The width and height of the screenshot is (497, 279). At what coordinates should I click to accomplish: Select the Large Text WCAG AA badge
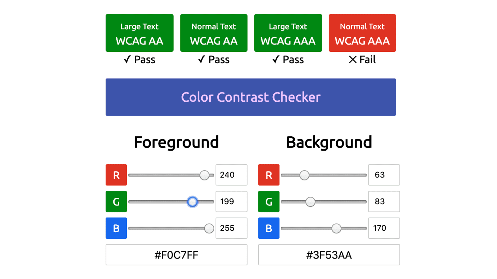139,33
